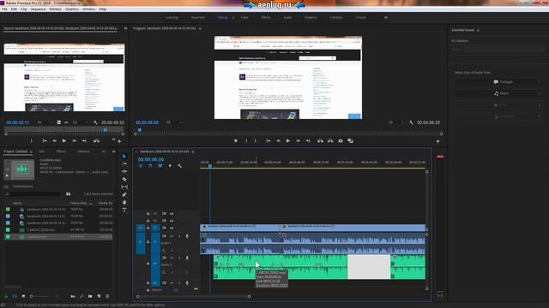549x308 pixels.
Task: Select the Track Select Forward tool
Action: [124, 163]
